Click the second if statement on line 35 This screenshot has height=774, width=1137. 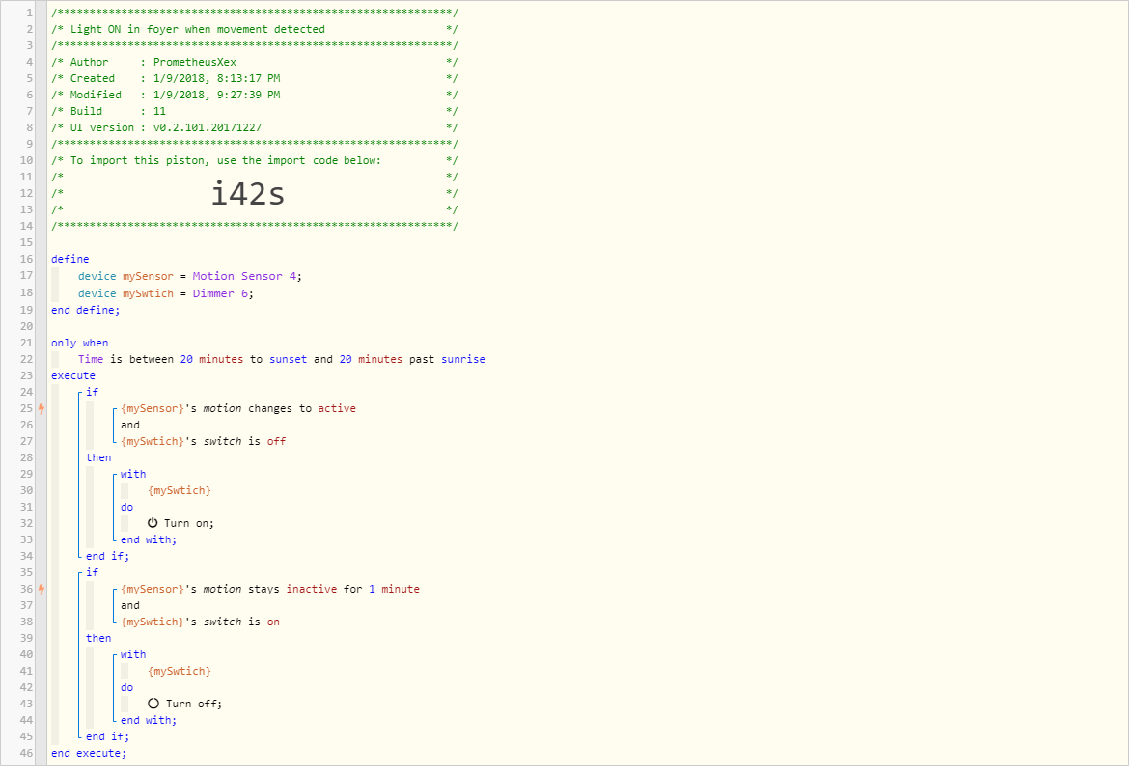[92, 572]
